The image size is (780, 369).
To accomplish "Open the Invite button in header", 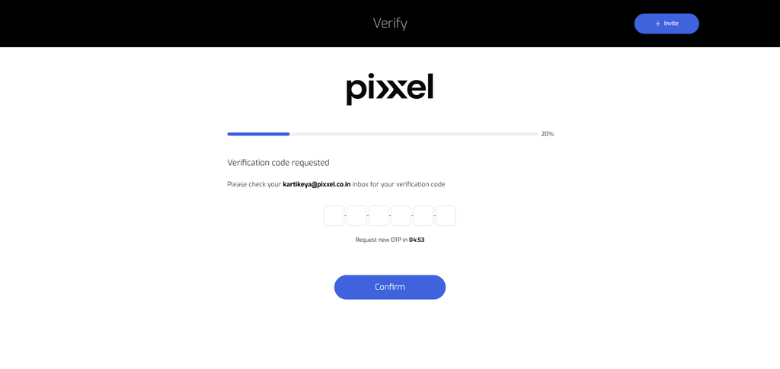I will pyautogui.click(x=667, y=24).
